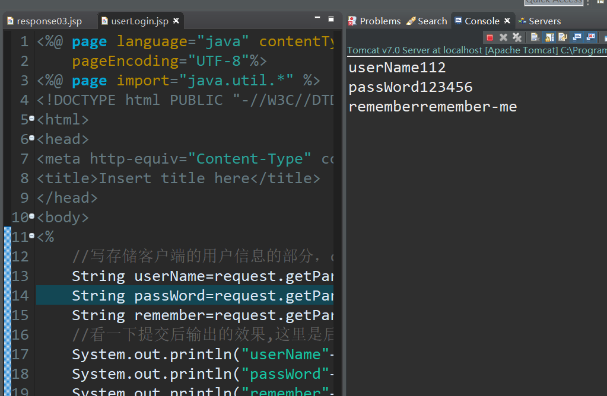This screenshot has height=396, width=607.
Task: Toggle Scroll Lock in the Console toolbar
Action: 549,37
